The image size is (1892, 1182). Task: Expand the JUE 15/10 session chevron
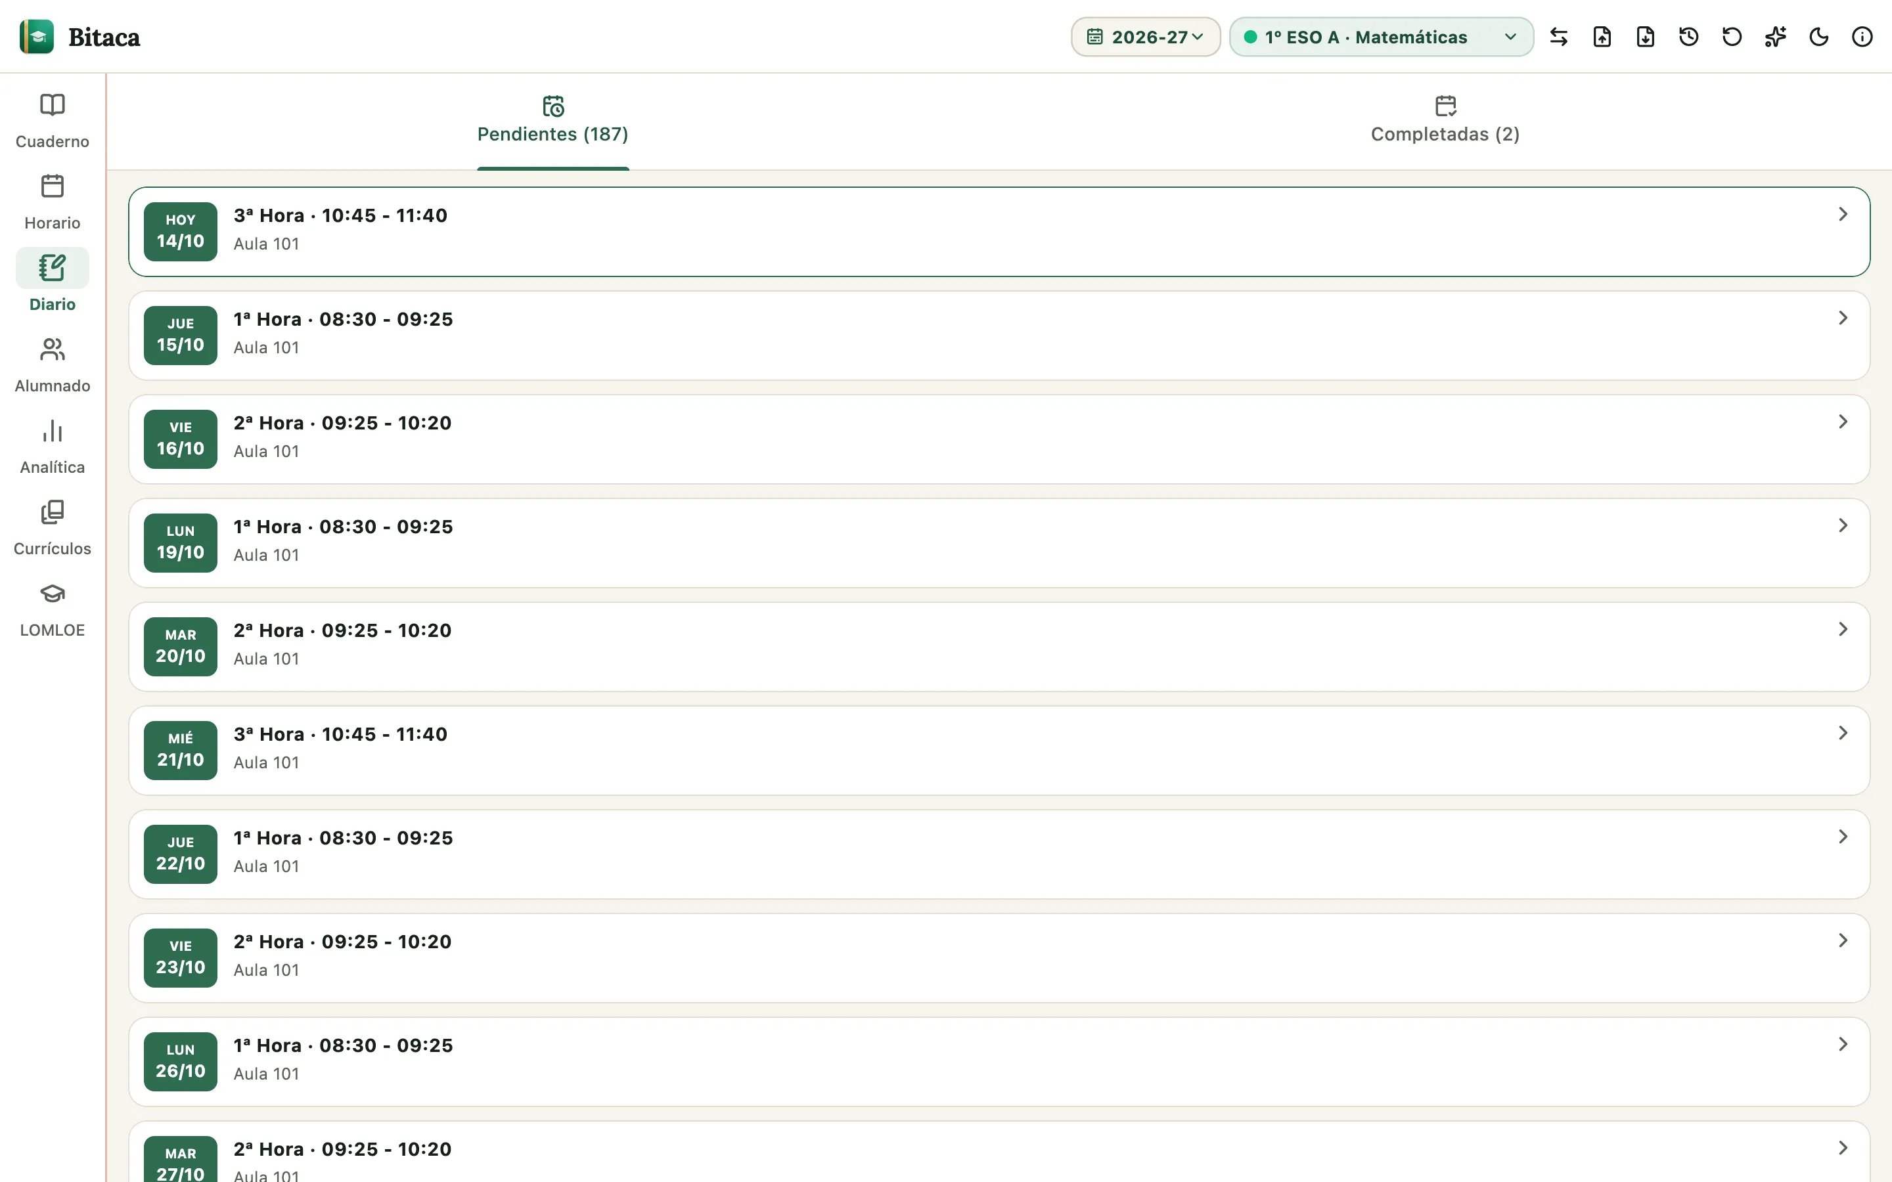[x=1843, y=318]
